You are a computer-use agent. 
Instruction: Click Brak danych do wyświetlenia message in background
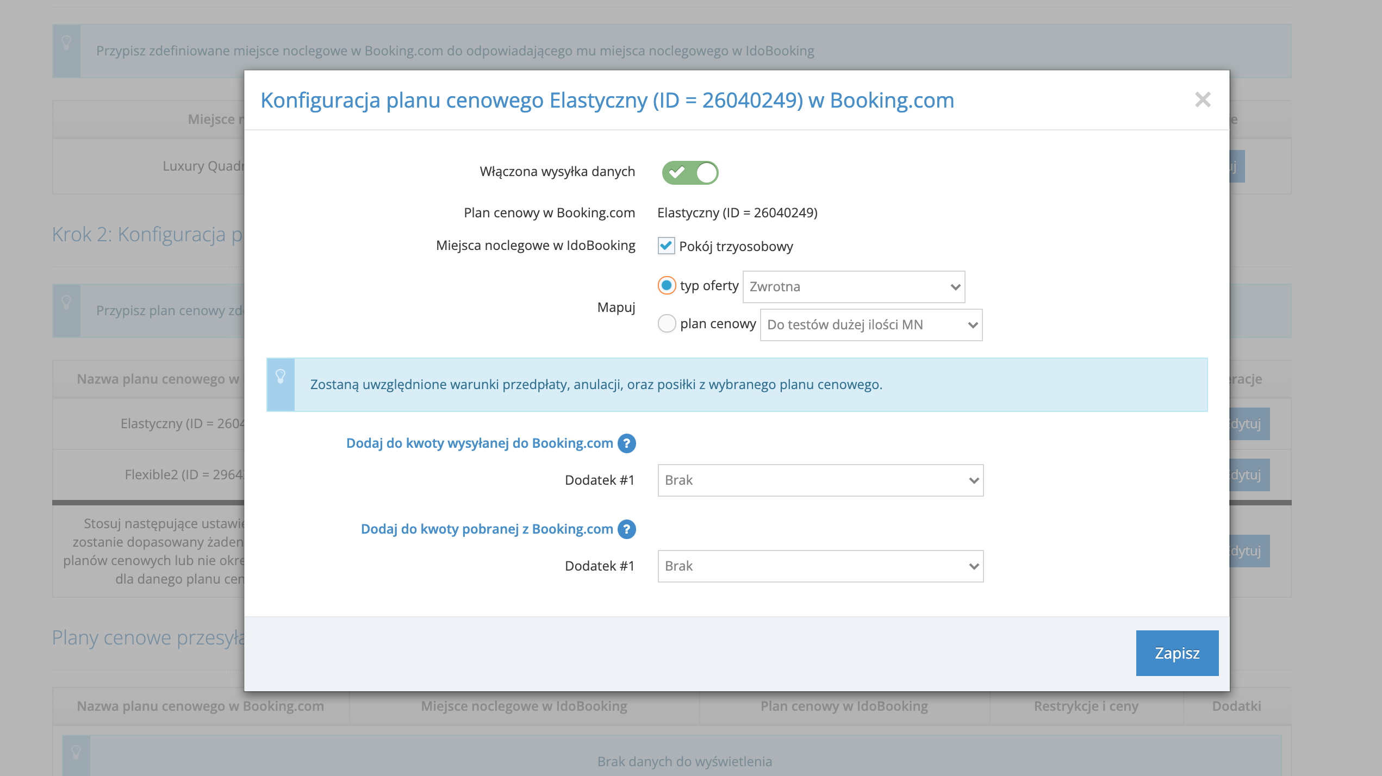click(684, 761)
